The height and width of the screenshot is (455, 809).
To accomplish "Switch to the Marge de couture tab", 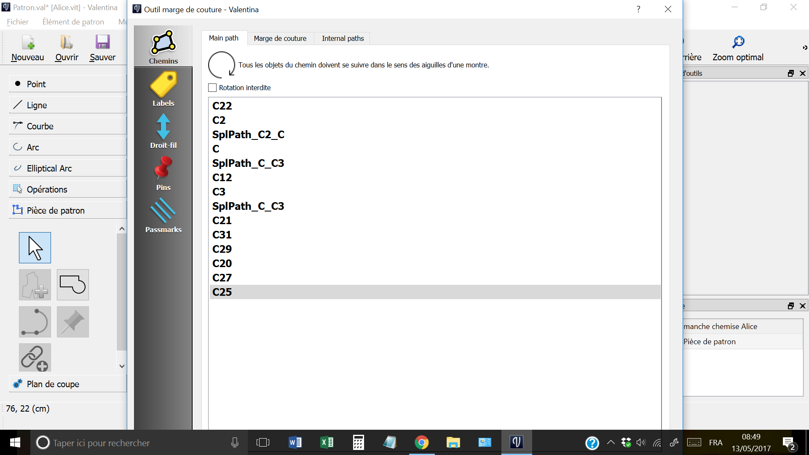I will [x=280, y=38].
